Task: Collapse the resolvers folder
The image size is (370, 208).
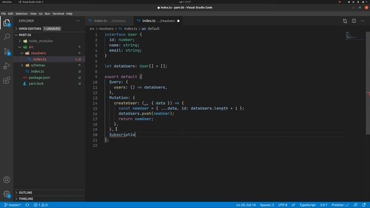Action: pos(50,53)
